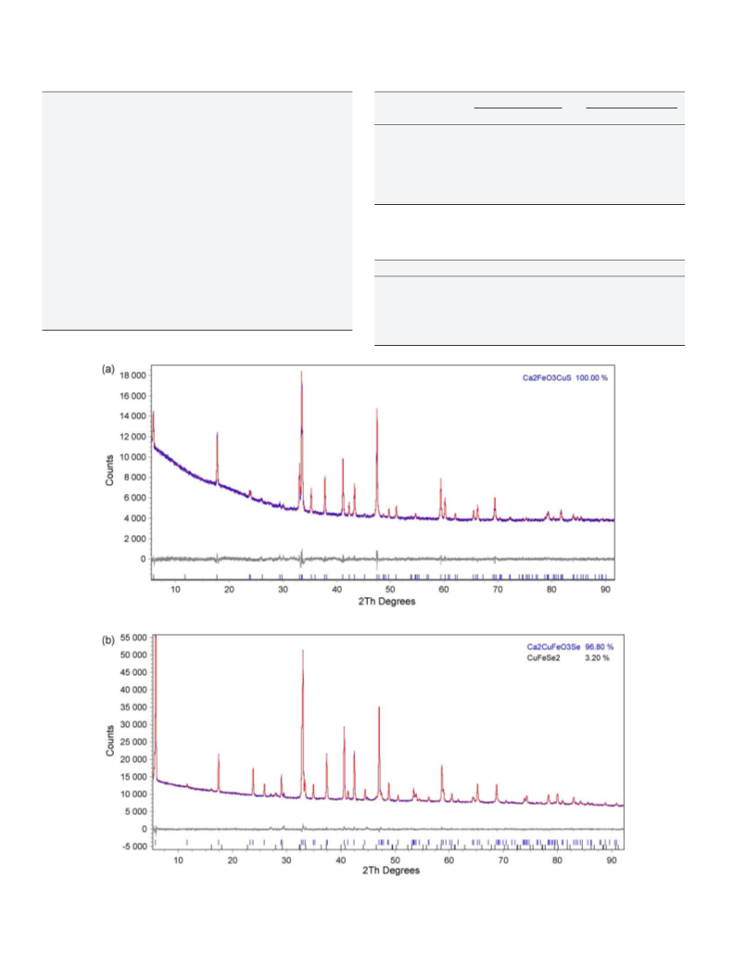Select the "(b)" panel label
Viewport: 735px width, 980px height.
tap(108, 640)
